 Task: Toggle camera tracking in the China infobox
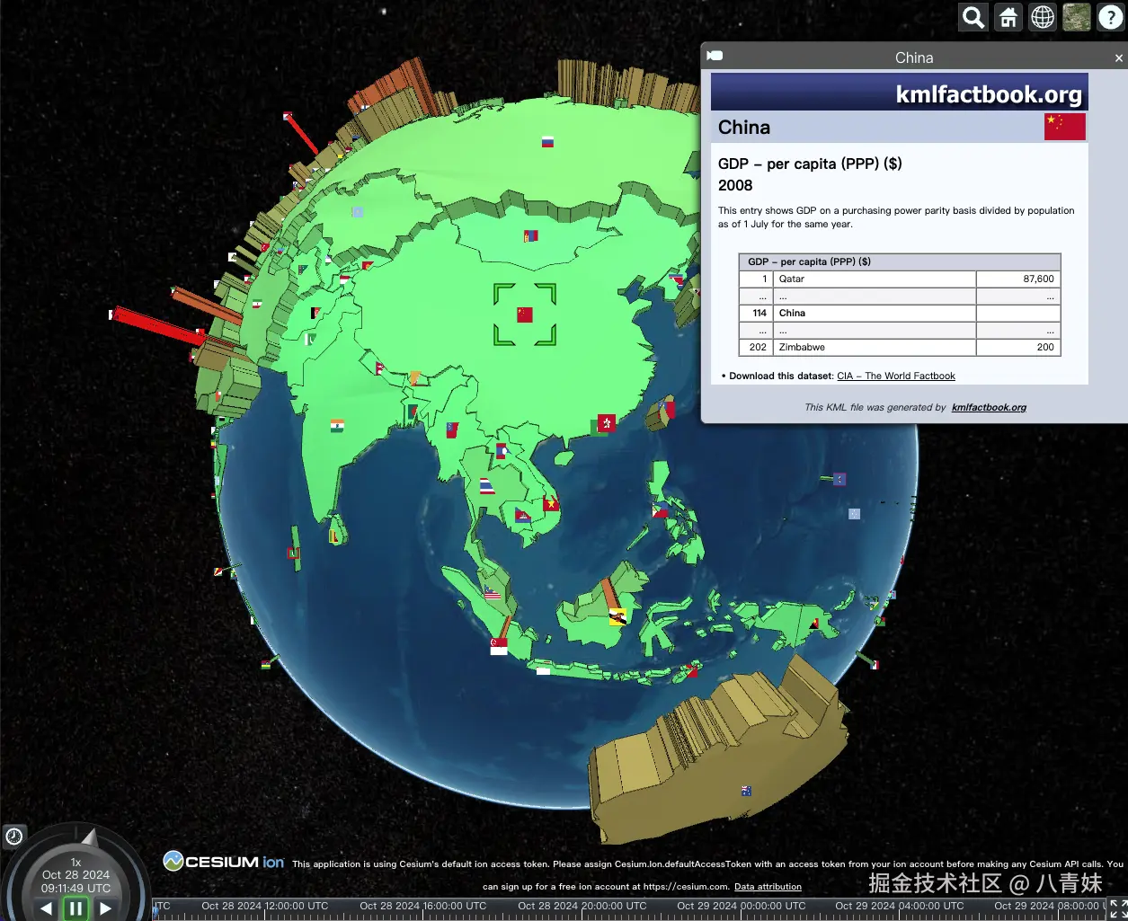715,56
